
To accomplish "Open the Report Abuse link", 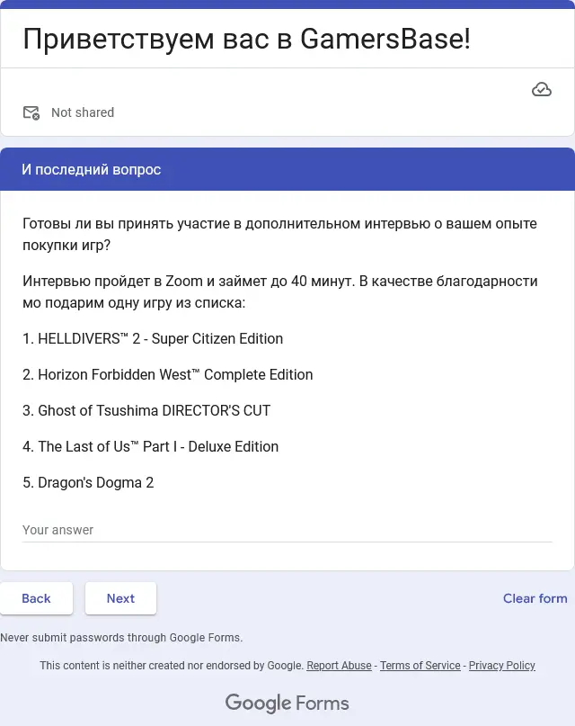I will click(339, 666).
